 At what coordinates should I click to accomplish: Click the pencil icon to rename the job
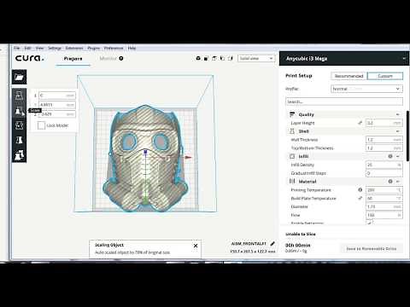click(272, 244)
